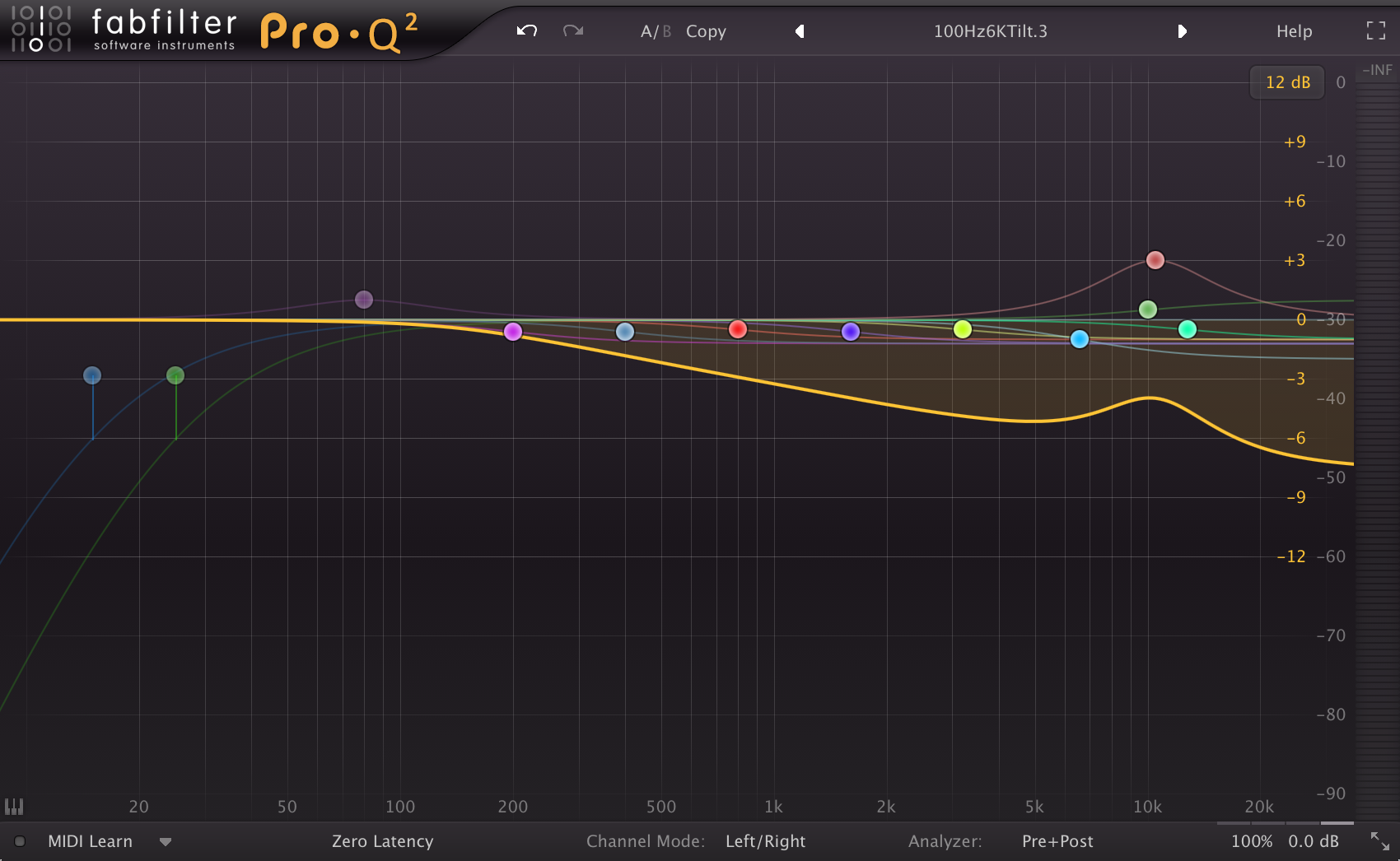
Task: Click the Analyzer: label
Action: click(945, 841)
